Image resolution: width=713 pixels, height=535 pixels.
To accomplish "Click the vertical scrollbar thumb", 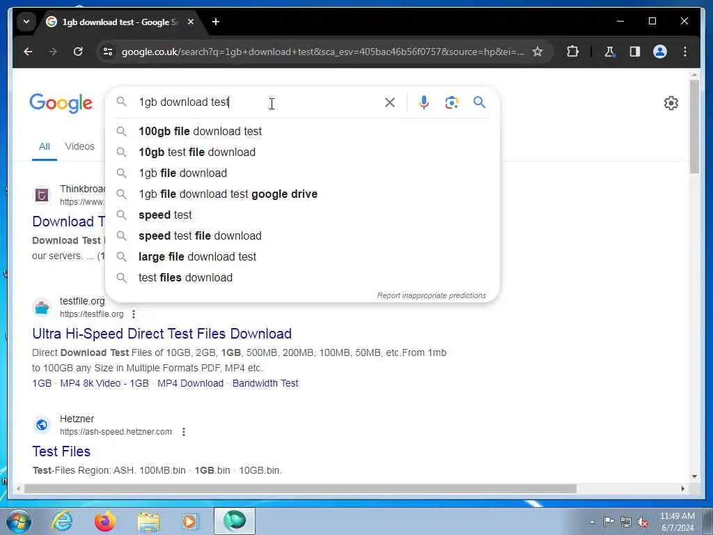I will (694, 127).
